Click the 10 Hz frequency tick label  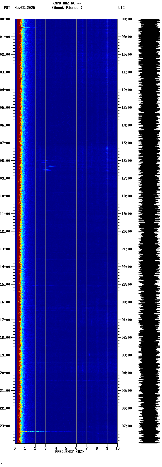pos(117,448)
